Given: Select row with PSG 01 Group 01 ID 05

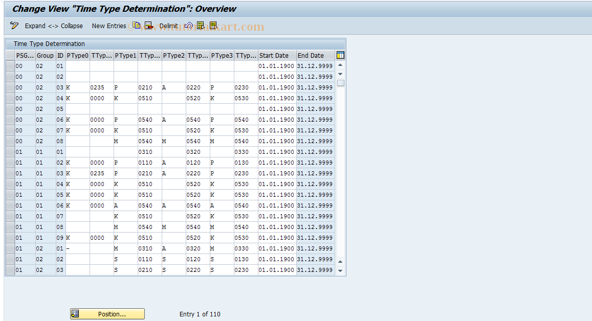Looking at the screenshot, I should 10,195.
